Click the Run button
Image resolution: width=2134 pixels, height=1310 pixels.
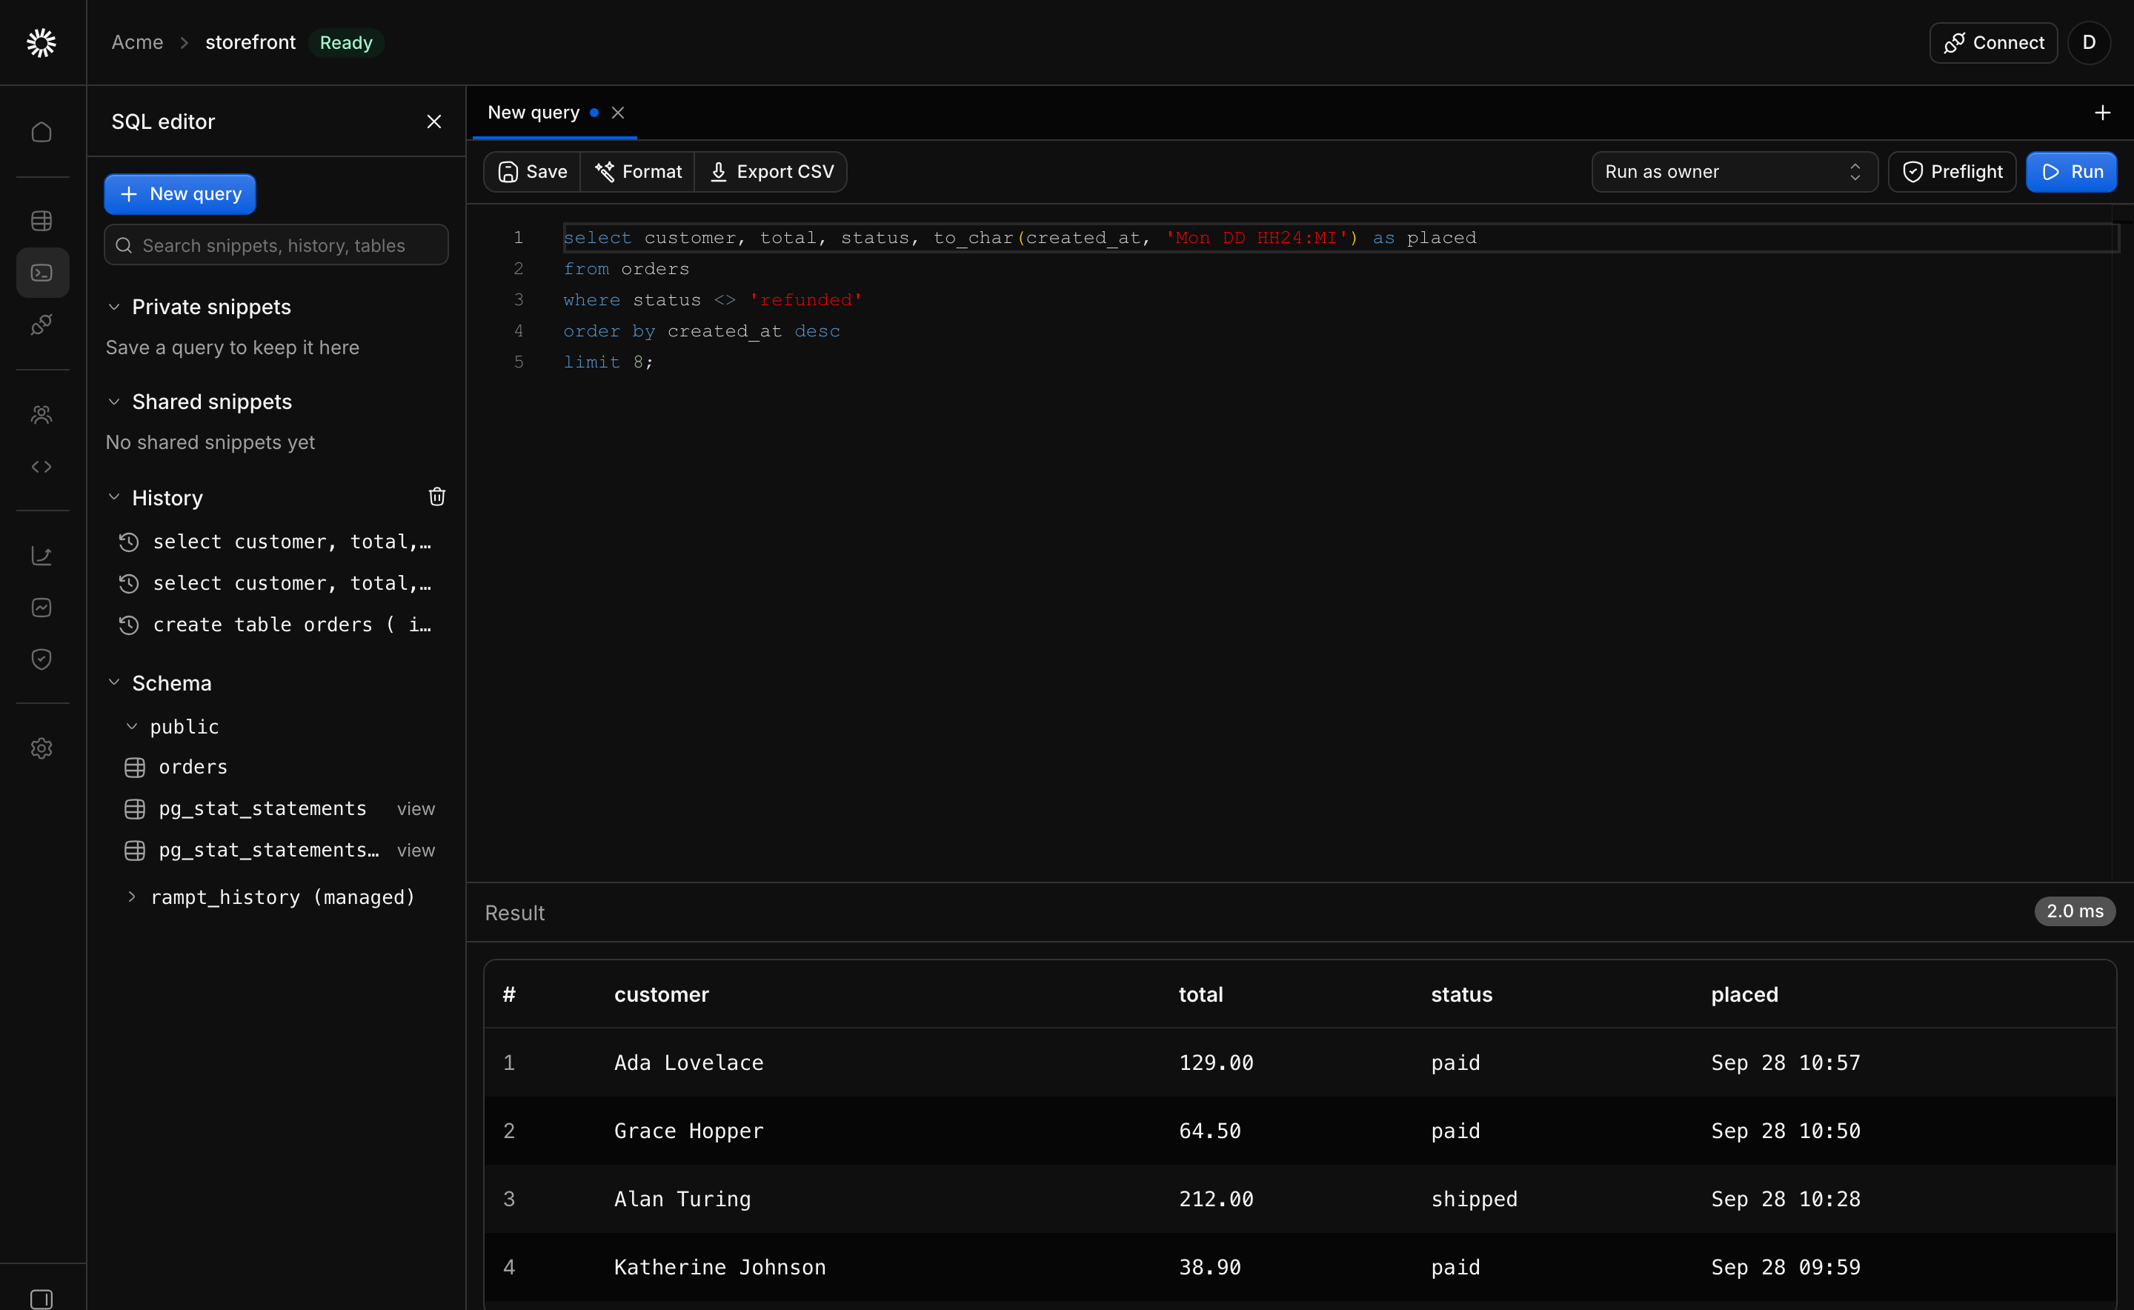pos(2071,172)
